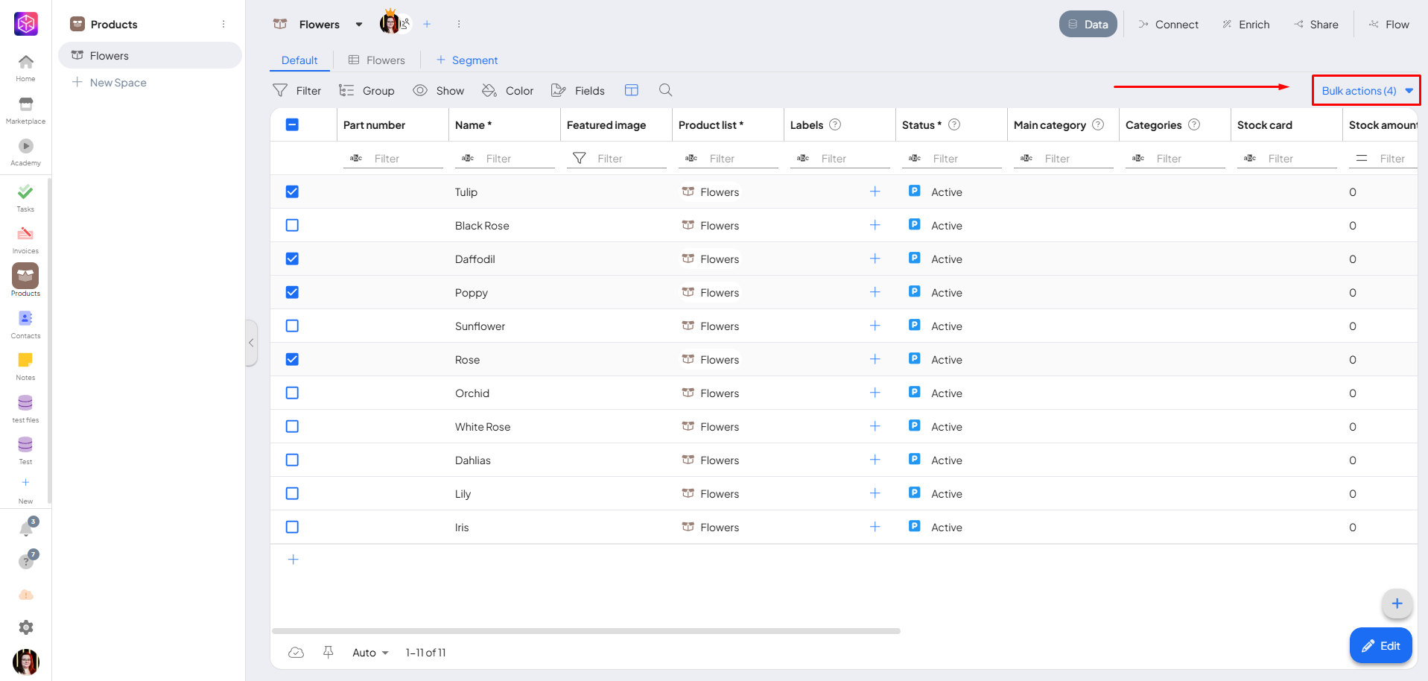Expand the Bulk actions (4) dropdown

coord(1365,91)
